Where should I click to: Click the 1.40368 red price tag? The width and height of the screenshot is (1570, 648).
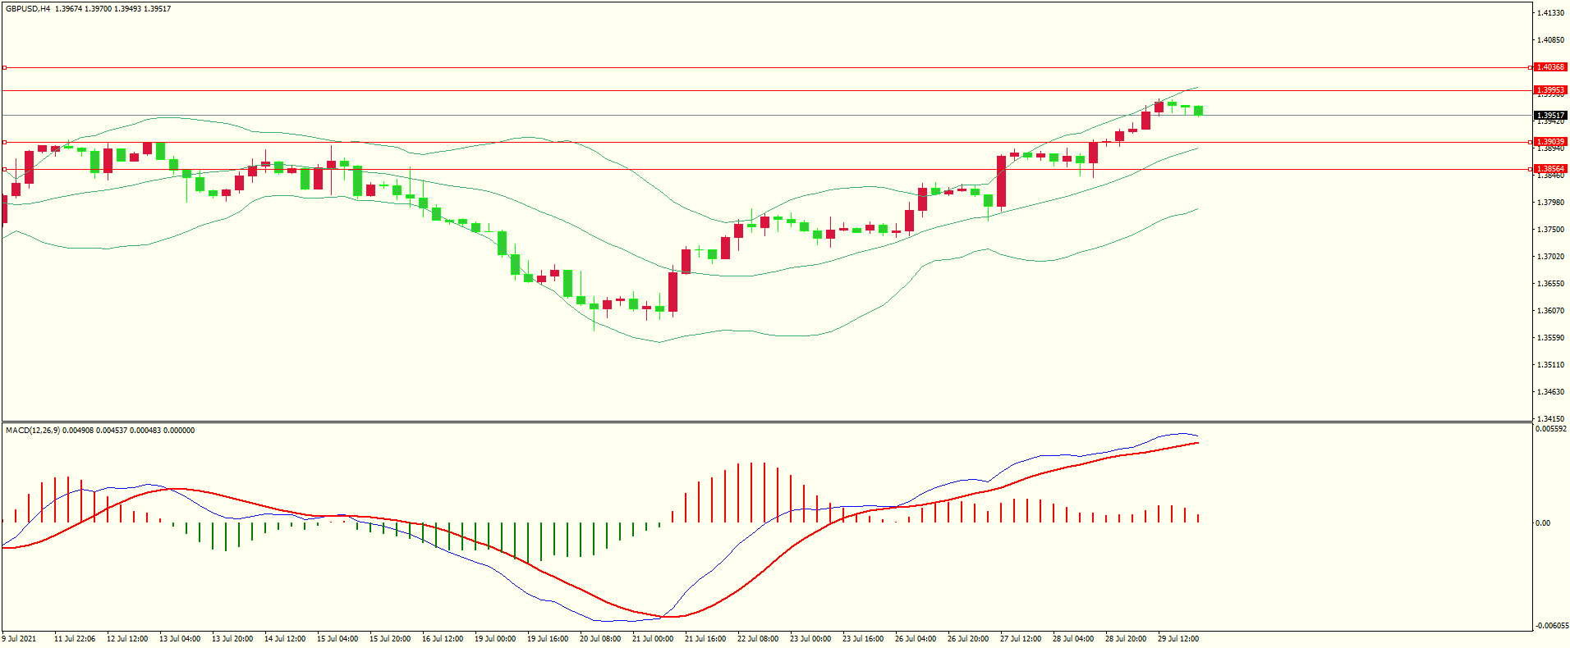1550,67
